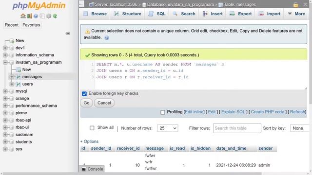
Task: Open the phpMyAdmin documentation blue icon
Action: point(36,16)
